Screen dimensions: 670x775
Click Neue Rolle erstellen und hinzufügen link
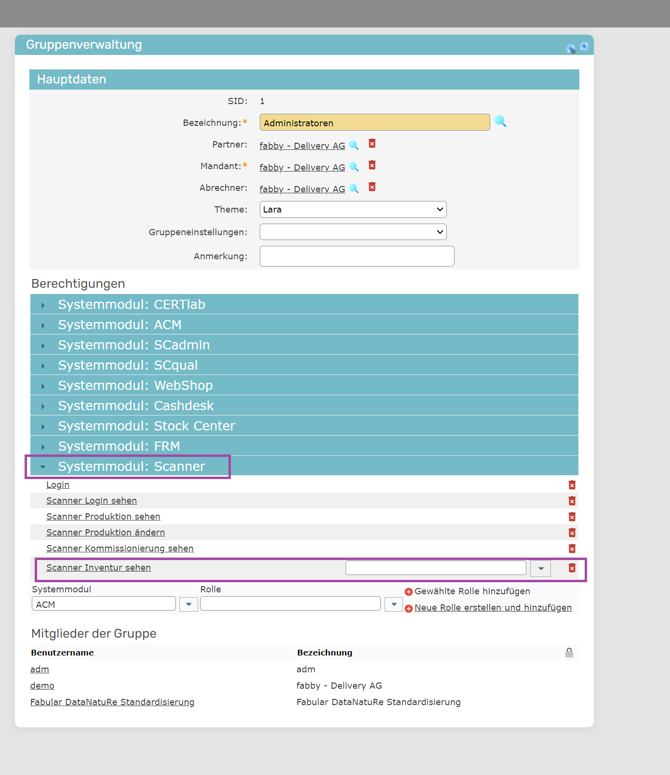coord(493,608)
